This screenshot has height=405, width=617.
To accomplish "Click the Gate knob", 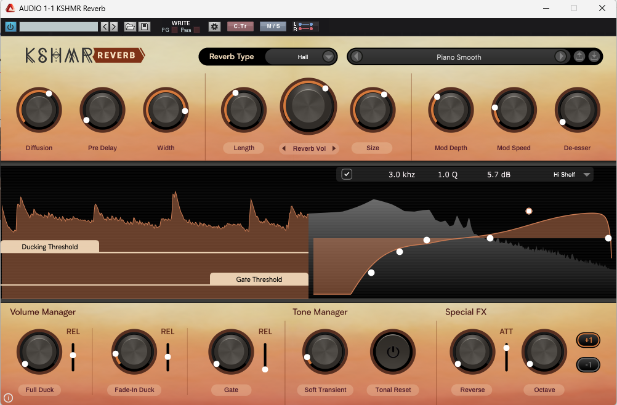I will click(231, 351).
